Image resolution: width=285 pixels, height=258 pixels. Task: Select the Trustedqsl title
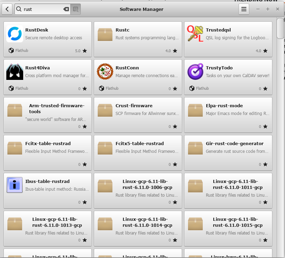tap(218, 30)
